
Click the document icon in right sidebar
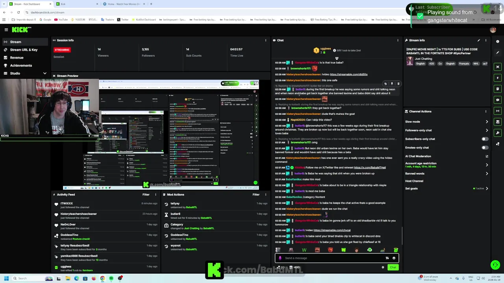498,88
